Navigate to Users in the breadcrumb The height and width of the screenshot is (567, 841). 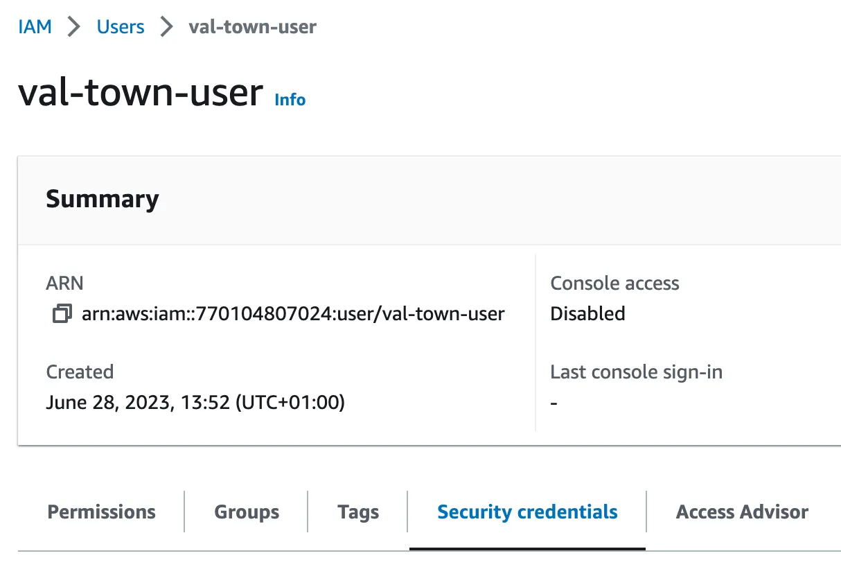121,27
